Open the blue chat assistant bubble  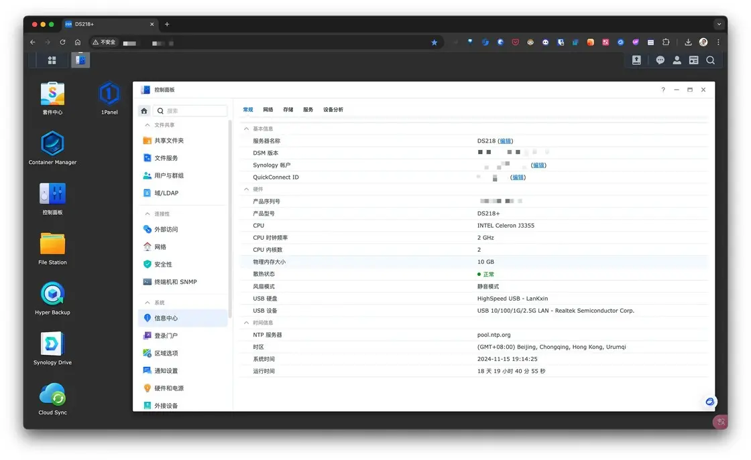[x=709, y=402]
